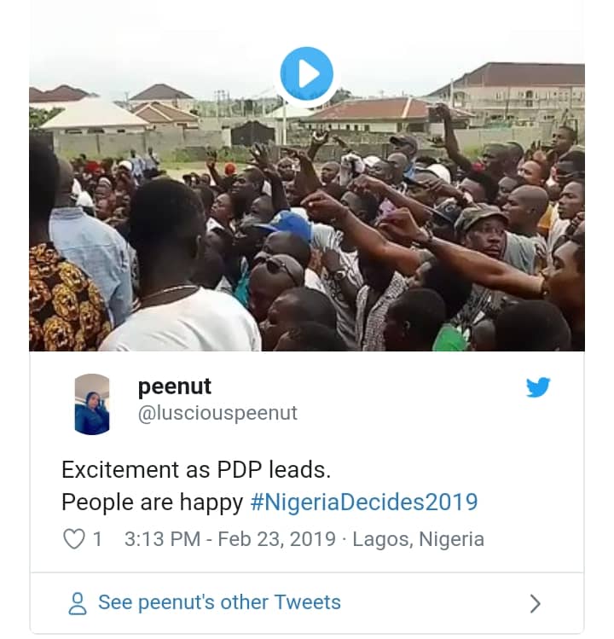This screenshot has width=614, height=639.
Task: Click the right chevron arrow in the footer
Action: pos(535,604)
